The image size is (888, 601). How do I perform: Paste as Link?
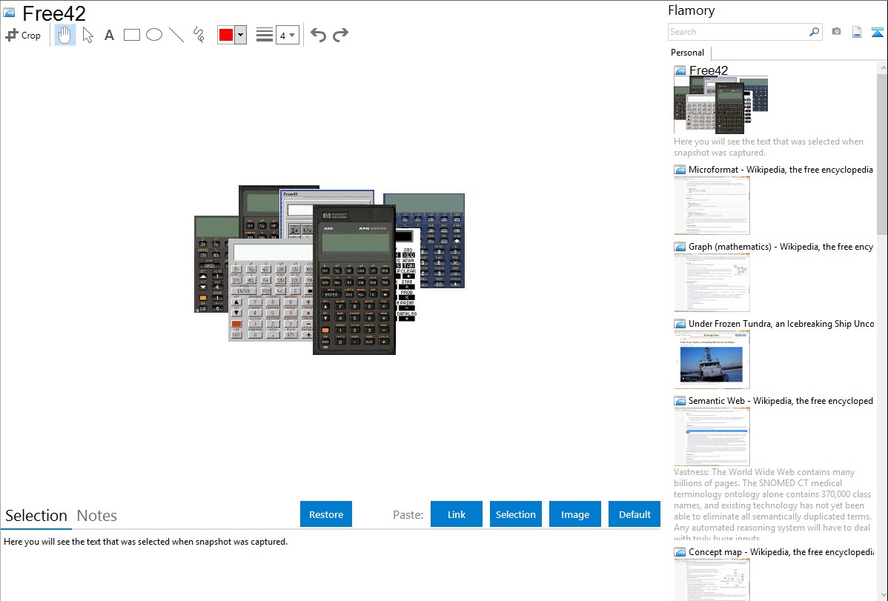tap(457, 514)
